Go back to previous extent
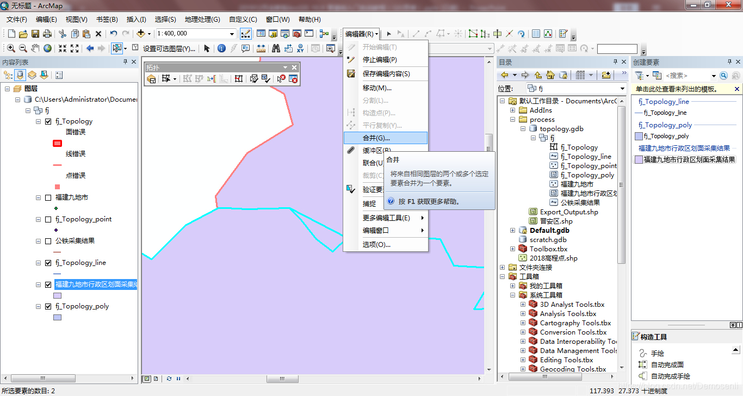 (x=90, y=48)
